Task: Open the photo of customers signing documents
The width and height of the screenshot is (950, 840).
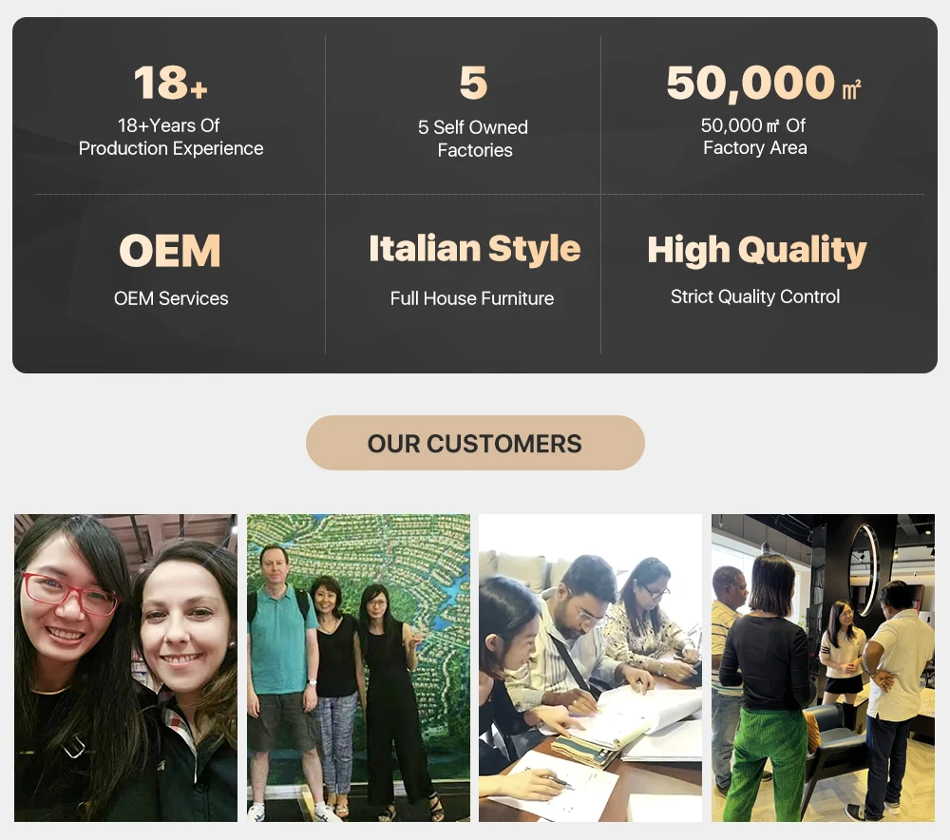Action: [590, 668]
